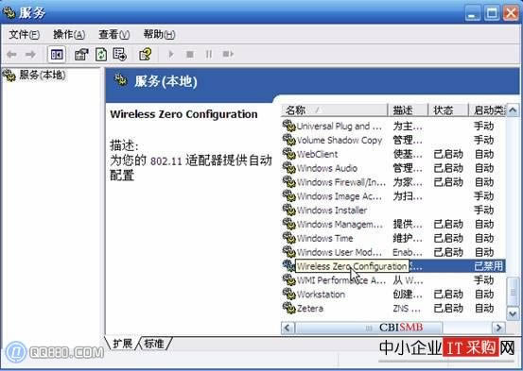Toggle the show/hide console tree icon

pyautogui.click(x=57, y=55)
